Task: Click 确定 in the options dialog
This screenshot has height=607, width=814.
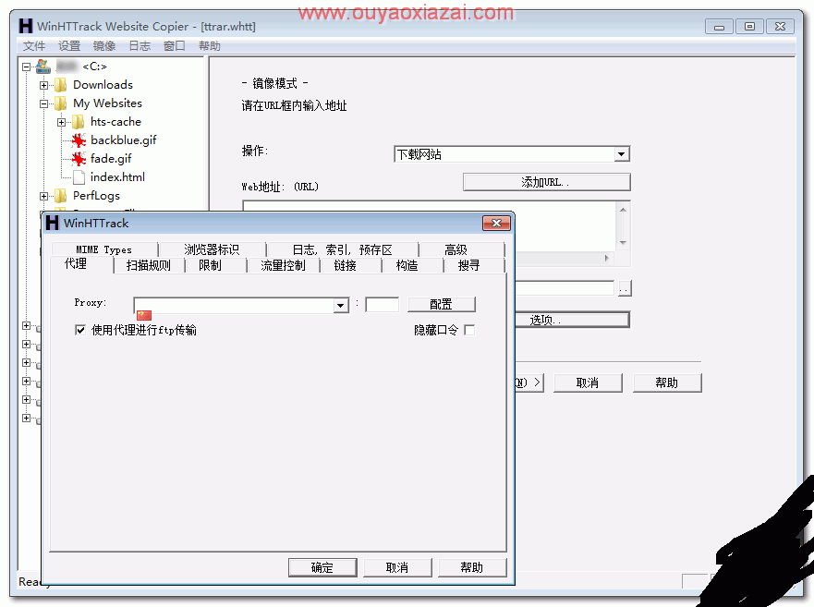Action: (x=322, y=567)
